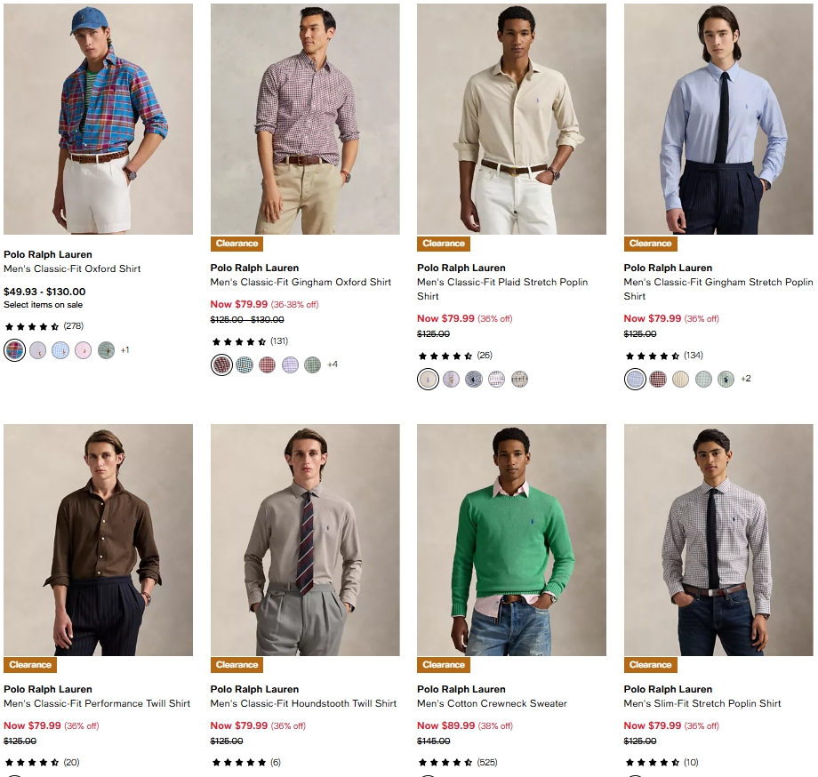Select red gingham swatch on Gingham Oxford Shirt

[x=268, y=364]
